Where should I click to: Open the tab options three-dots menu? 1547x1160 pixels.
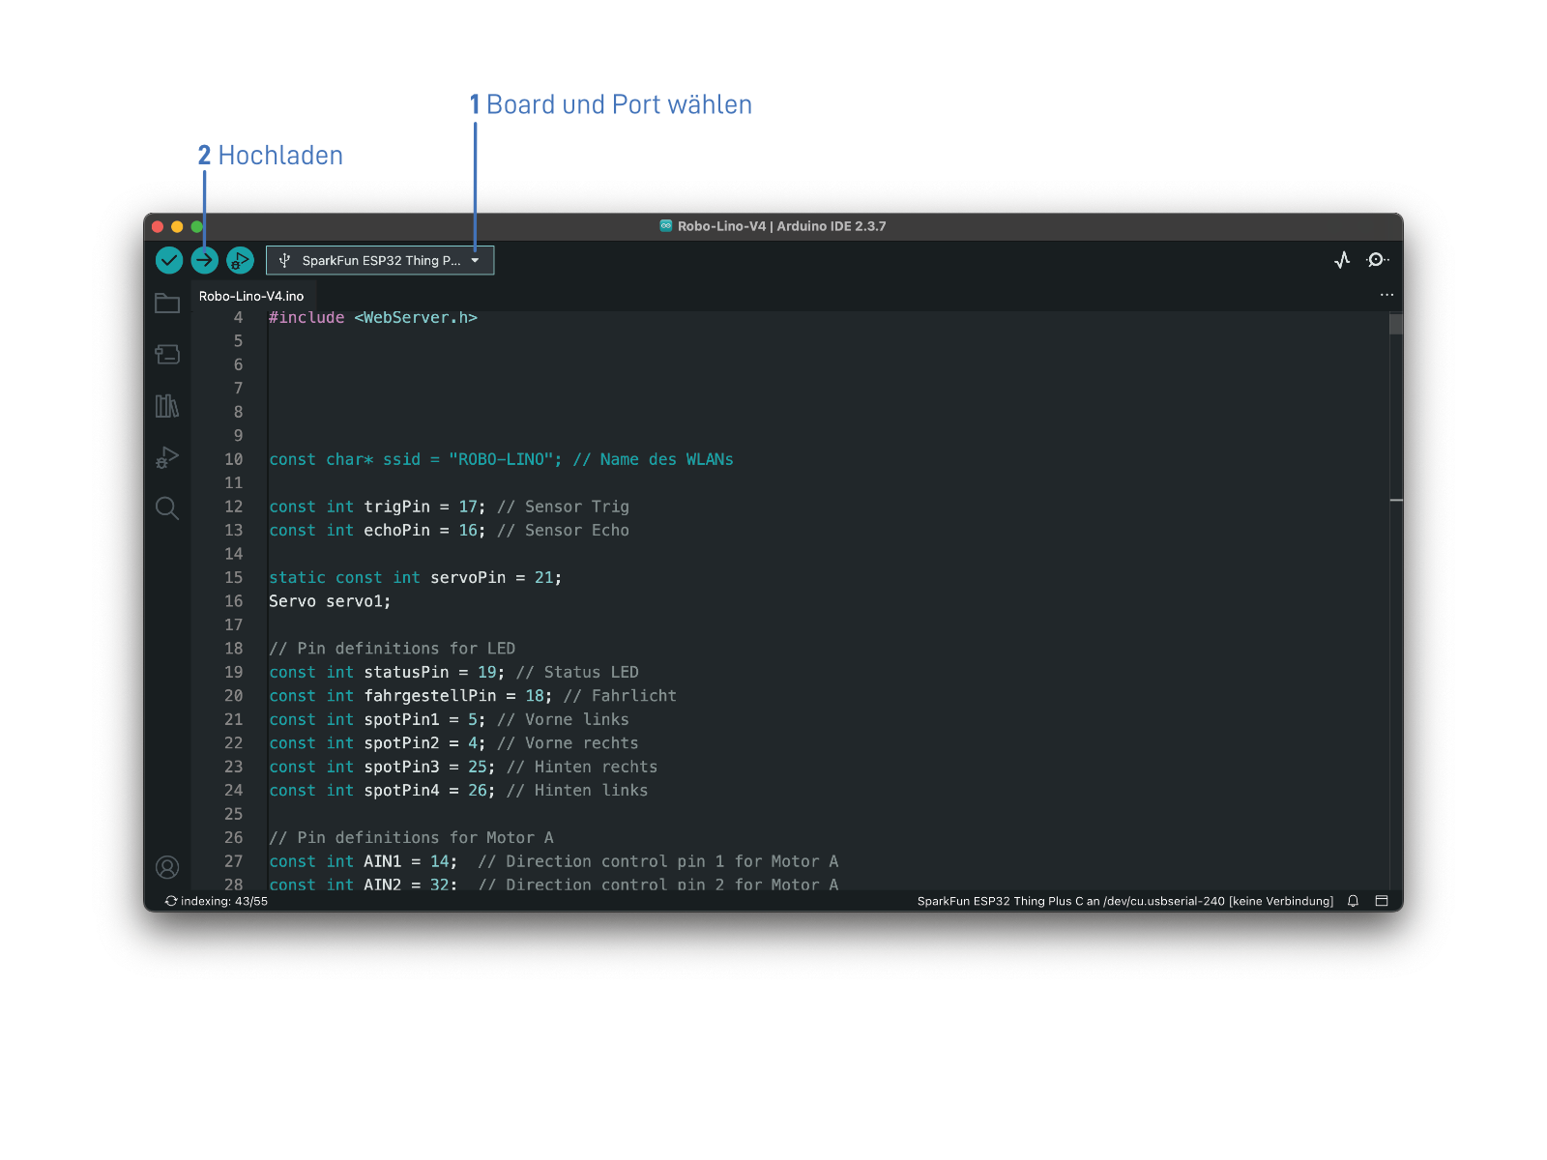point(1386,295)
